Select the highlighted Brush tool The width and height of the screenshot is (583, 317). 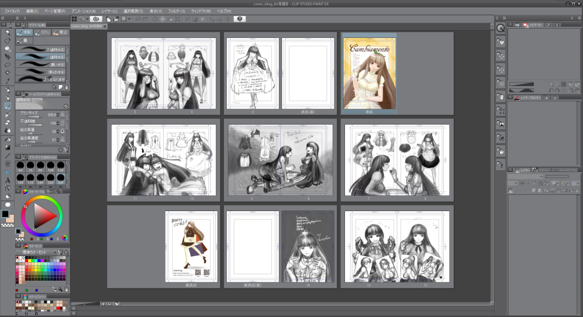8,106
